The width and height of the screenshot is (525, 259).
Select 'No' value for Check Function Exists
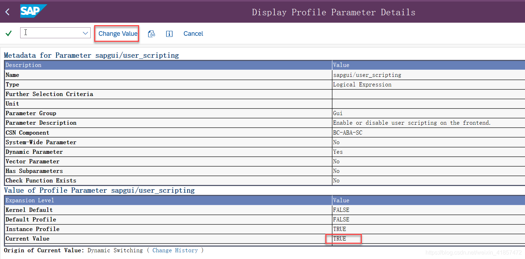click(x=336, y=180)
